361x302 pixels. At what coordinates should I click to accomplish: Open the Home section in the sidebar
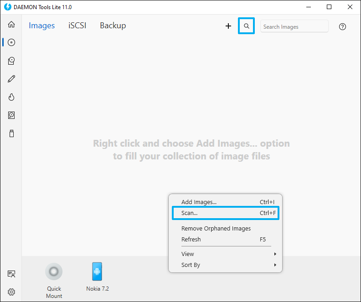pos(11,25)
